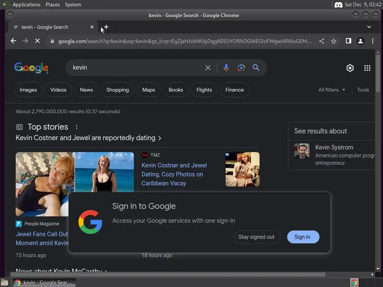Screen dimensions: 383x287
Task: Click the horizontal scrollbar thumb
Action: [x=167, y=275]
